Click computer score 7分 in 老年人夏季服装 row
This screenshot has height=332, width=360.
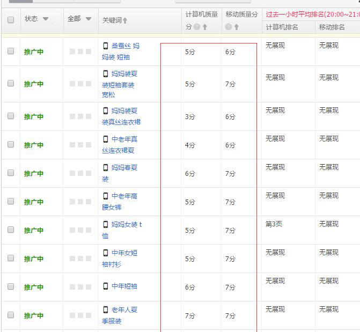[190, 316]
